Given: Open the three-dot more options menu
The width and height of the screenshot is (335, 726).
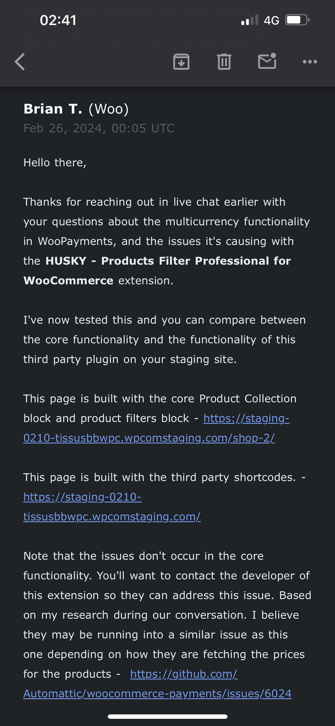Looking at the screenshot, I should (310, 62).
